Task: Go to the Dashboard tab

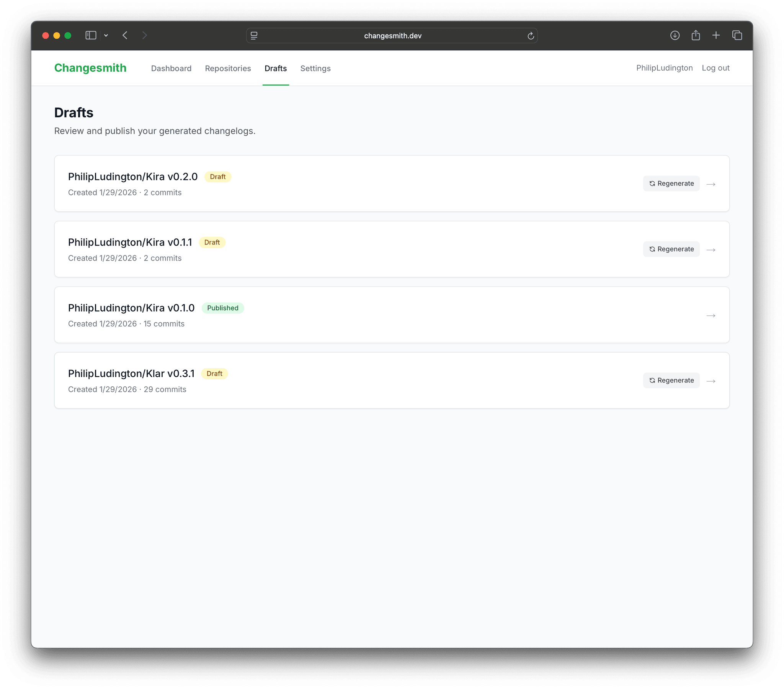Action: tap(171, 68)
